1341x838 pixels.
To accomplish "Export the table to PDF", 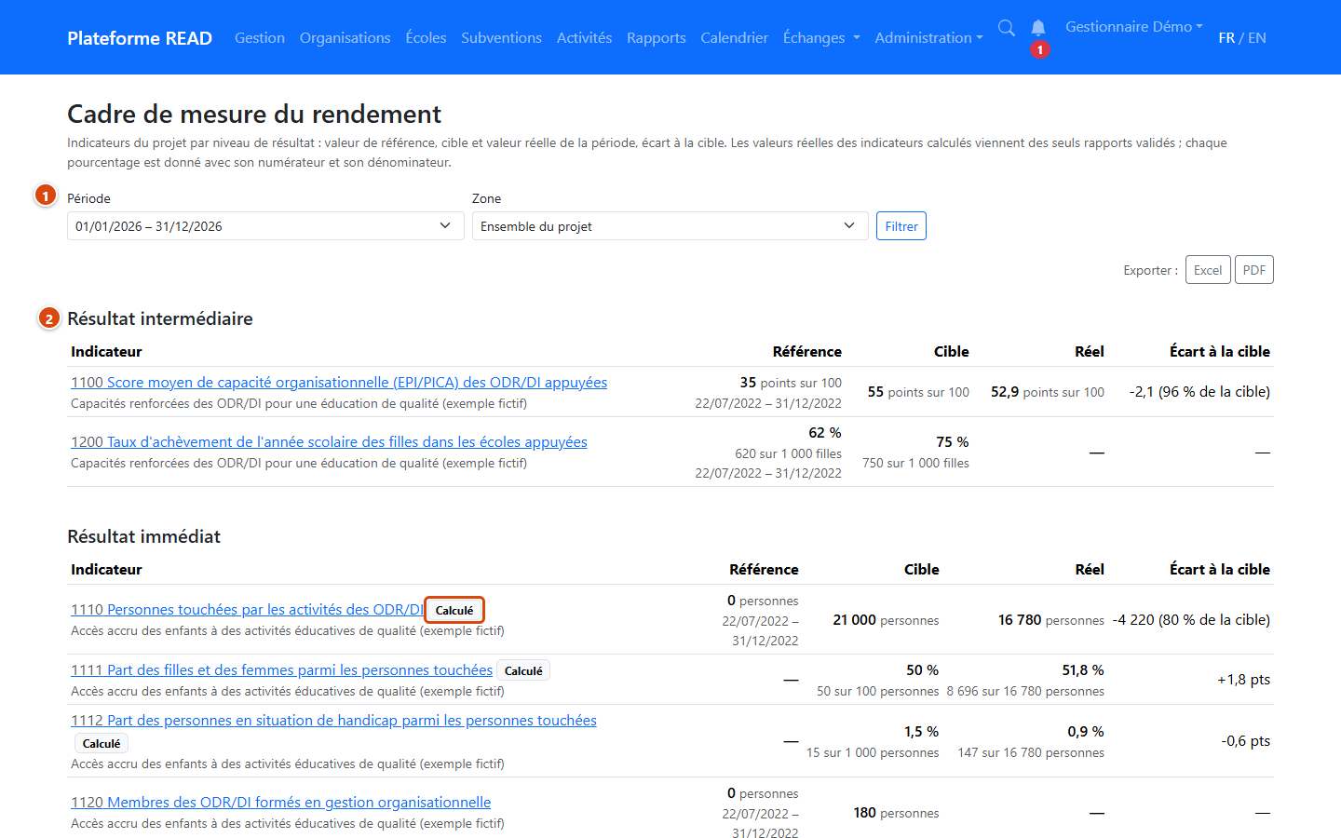I will click(x=1254, y=270).
